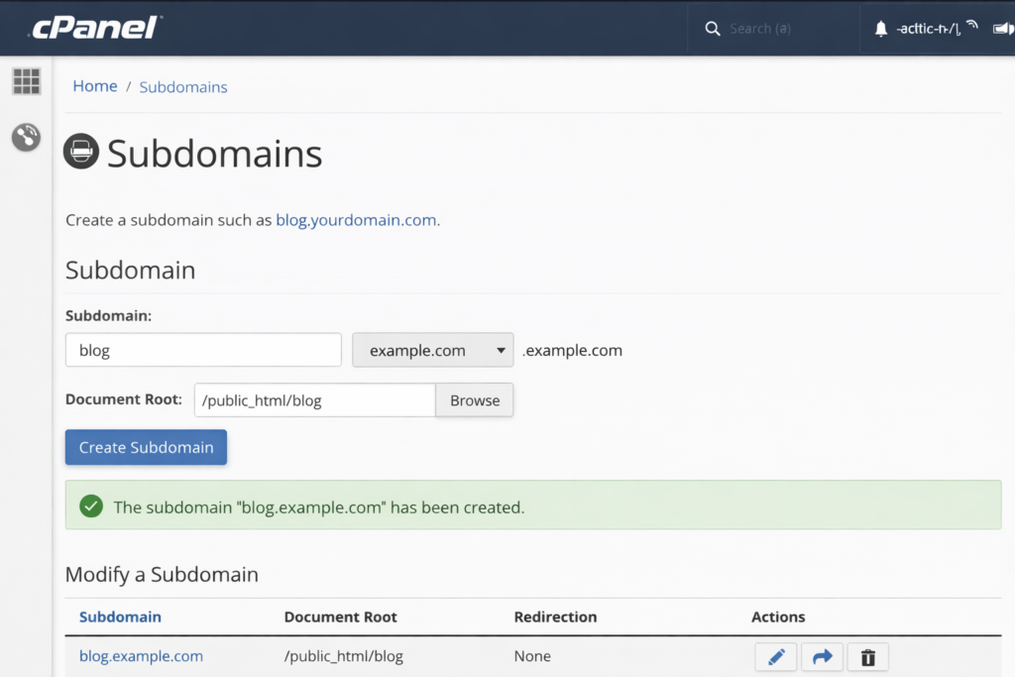Image resolution: width=1015 pixels, height=677 pixels.
Task: Follow the blog.example.com link in table
Action: (x=141, y=655)
